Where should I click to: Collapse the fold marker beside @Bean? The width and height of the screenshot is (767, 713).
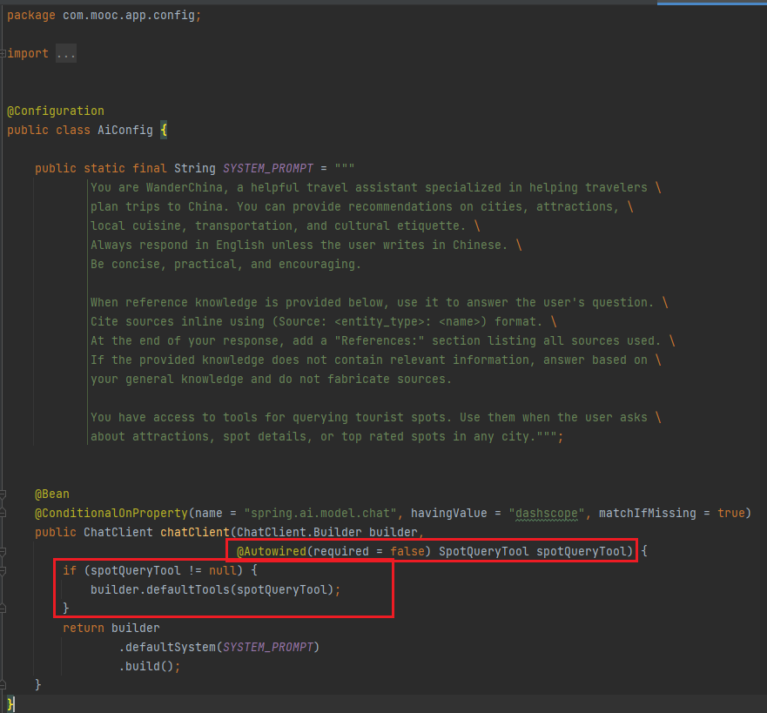3,494
